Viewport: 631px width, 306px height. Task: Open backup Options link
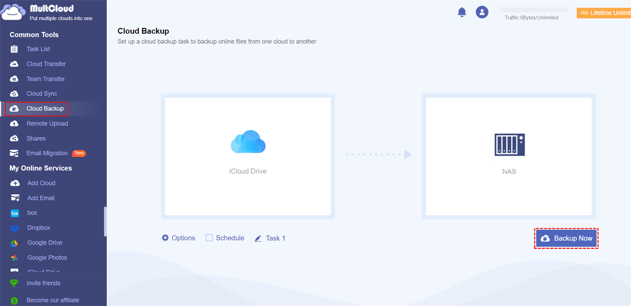(x=184, y=238)
